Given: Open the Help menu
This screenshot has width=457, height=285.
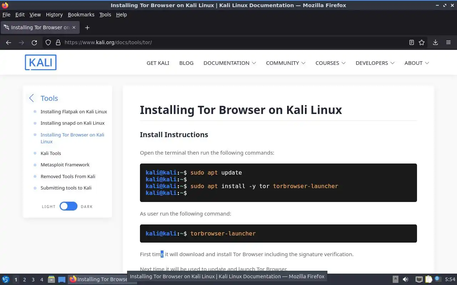Looking at the screenshot, I should point(121,15).
